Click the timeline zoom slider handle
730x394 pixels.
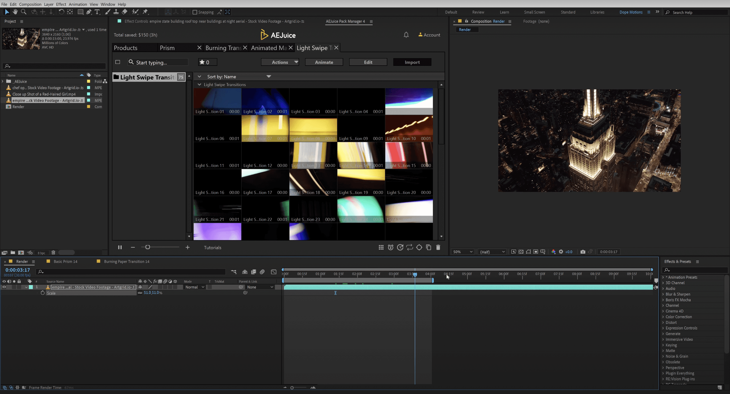[x=292, y=387]
